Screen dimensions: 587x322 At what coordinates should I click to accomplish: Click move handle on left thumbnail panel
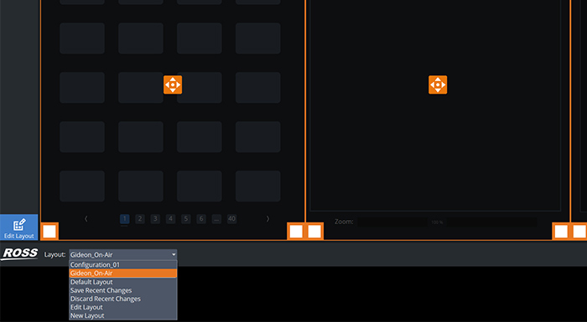click(173, 84)
